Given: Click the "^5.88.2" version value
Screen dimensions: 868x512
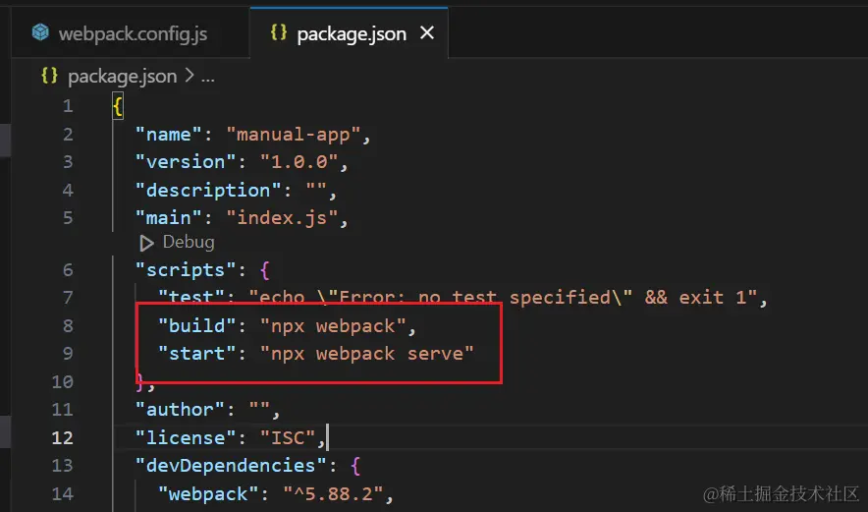Looking at the screenshot, I should (x=333, y=493).
